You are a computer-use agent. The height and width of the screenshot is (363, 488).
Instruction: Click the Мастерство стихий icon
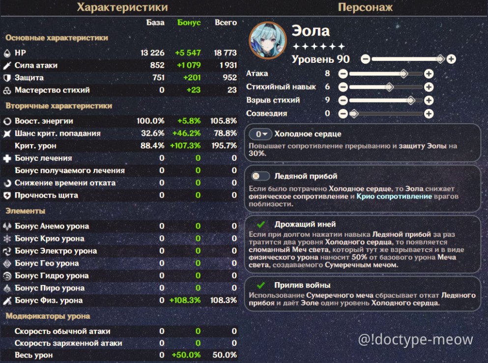coord(7,90)
